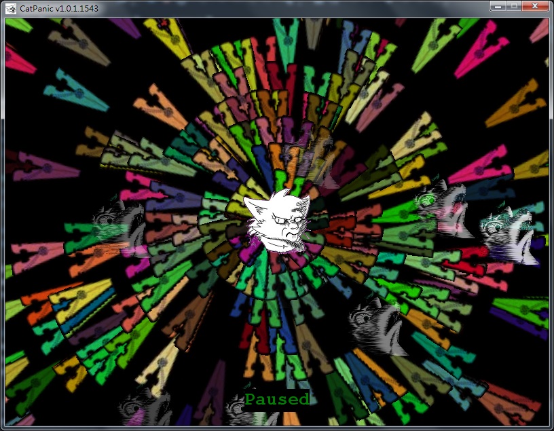Image resolution: width=554 pixels, height=431 pixels.
Task: Minimize the CatPanic window
Action: [498, 6]
